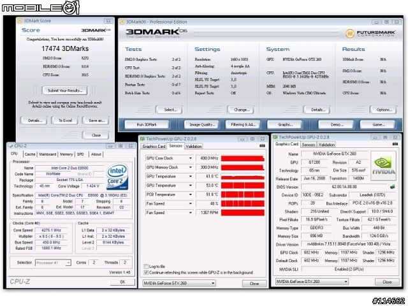Click the 3DMark Score window title icon
This screenshot has width=408, height=306.
(x=20, y=20)
